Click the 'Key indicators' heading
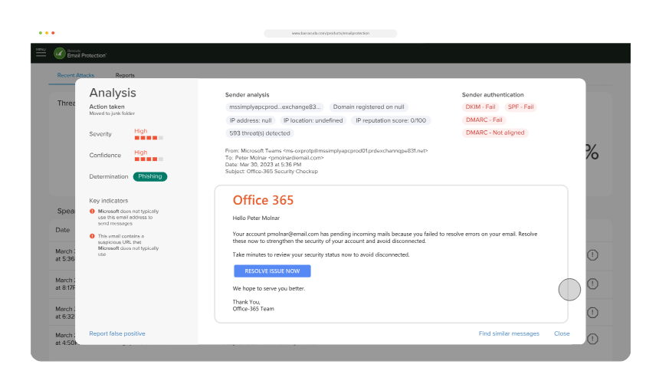659x384 pixels. [109, 201]
